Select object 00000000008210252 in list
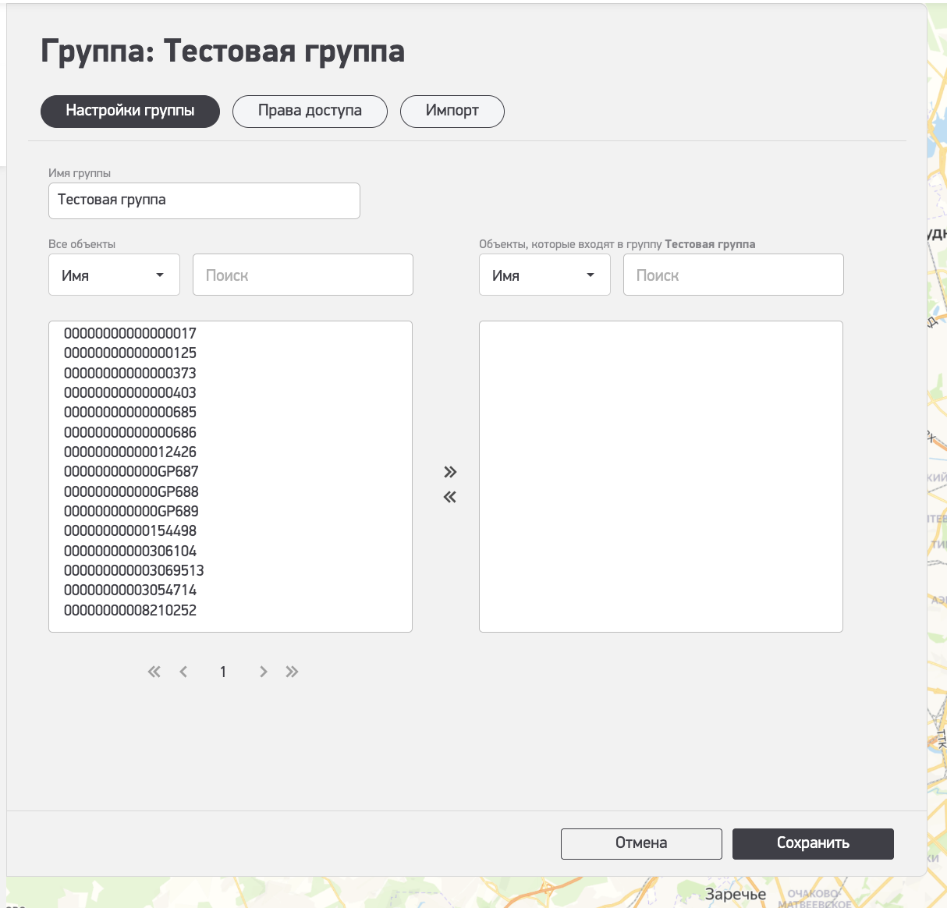Screen dimensions: 947x908 130,610
